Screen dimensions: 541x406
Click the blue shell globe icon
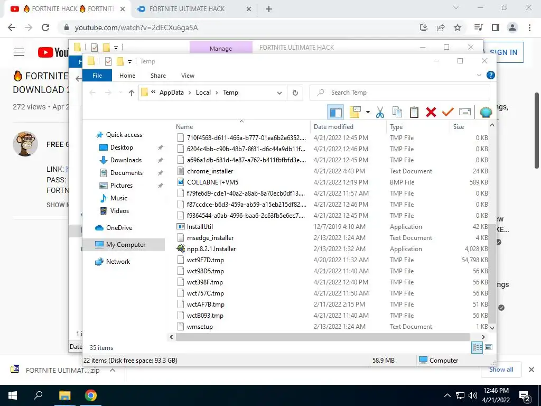(x=486, y=112)
